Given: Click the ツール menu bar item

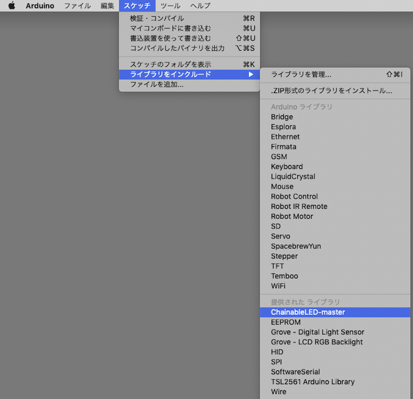Looking at the screenshot, I should (170, 6).
